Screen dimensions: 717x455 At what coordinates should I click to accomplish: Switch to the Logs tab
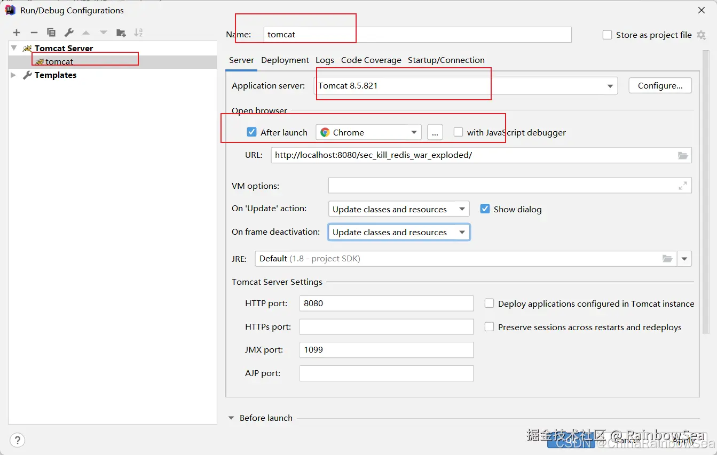pos(325,60)
